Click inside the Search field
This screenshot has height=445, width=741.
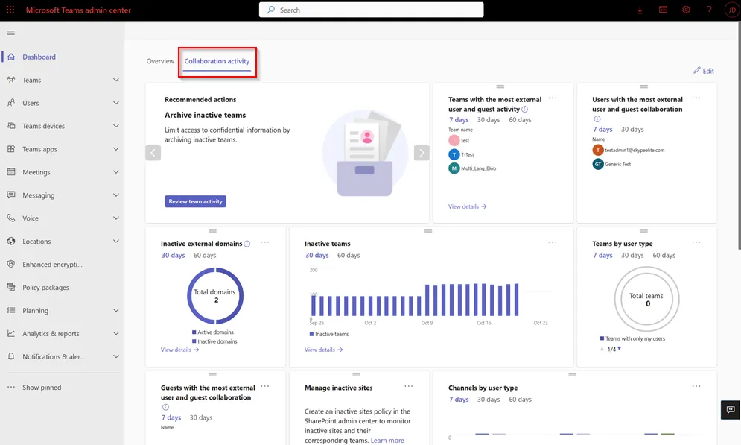pos(372,10)
